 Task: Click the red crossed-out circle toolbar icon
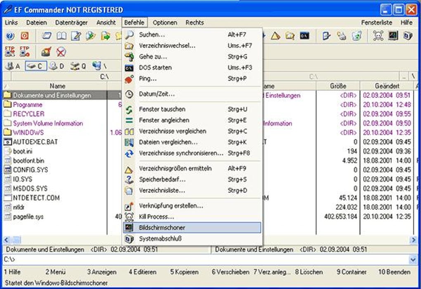[x=61, y=51]
